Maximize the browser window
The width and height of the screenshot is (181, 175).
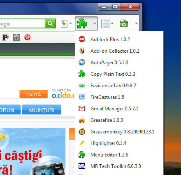[115, 7]
